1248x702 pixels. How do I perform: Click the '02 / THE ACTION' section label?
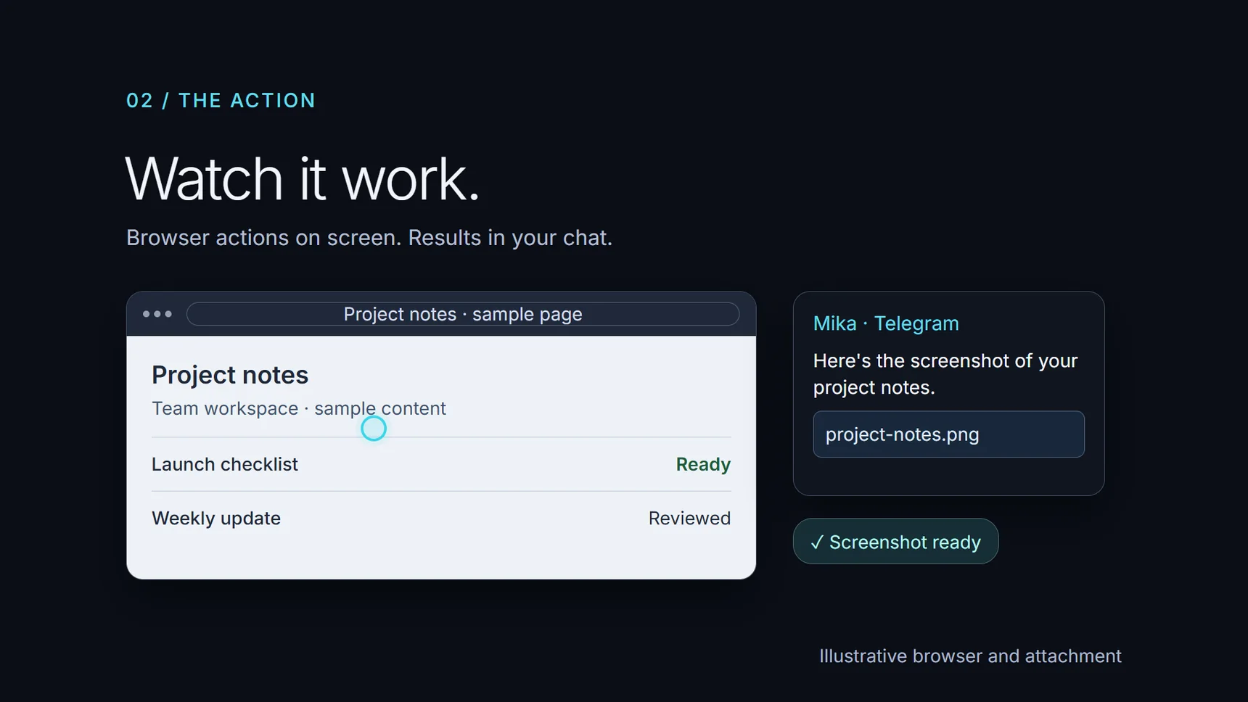click(x=221, y=100)
